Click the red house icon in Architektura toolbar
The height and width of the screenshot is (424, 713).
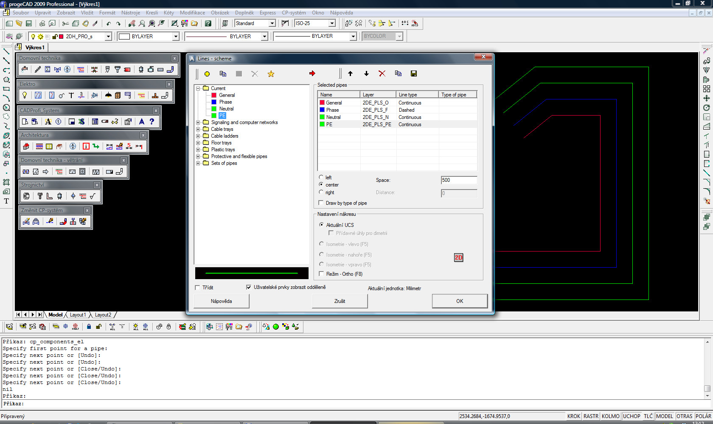pos(26,146)
